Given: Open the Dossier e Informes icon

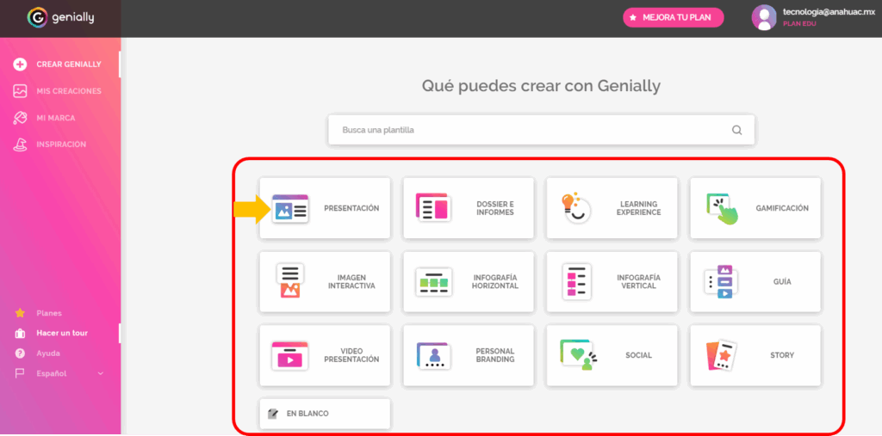Looking at the screenshot, I should [x=432, y=208].
